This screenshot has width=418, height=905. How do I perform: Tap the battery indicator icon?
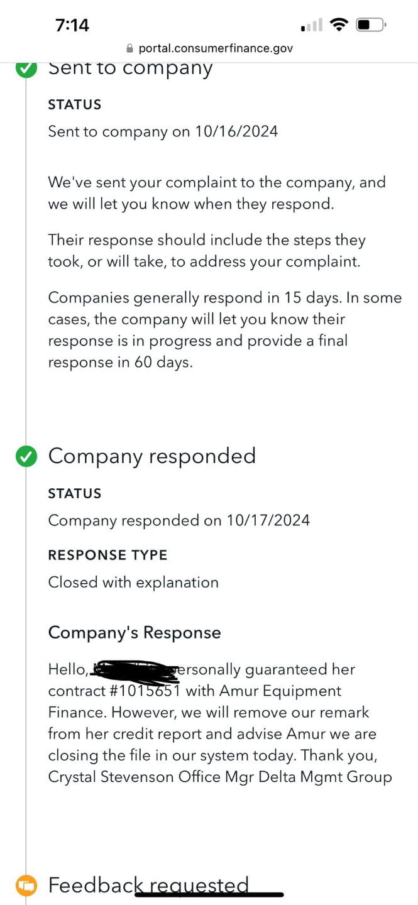(371, 25)
